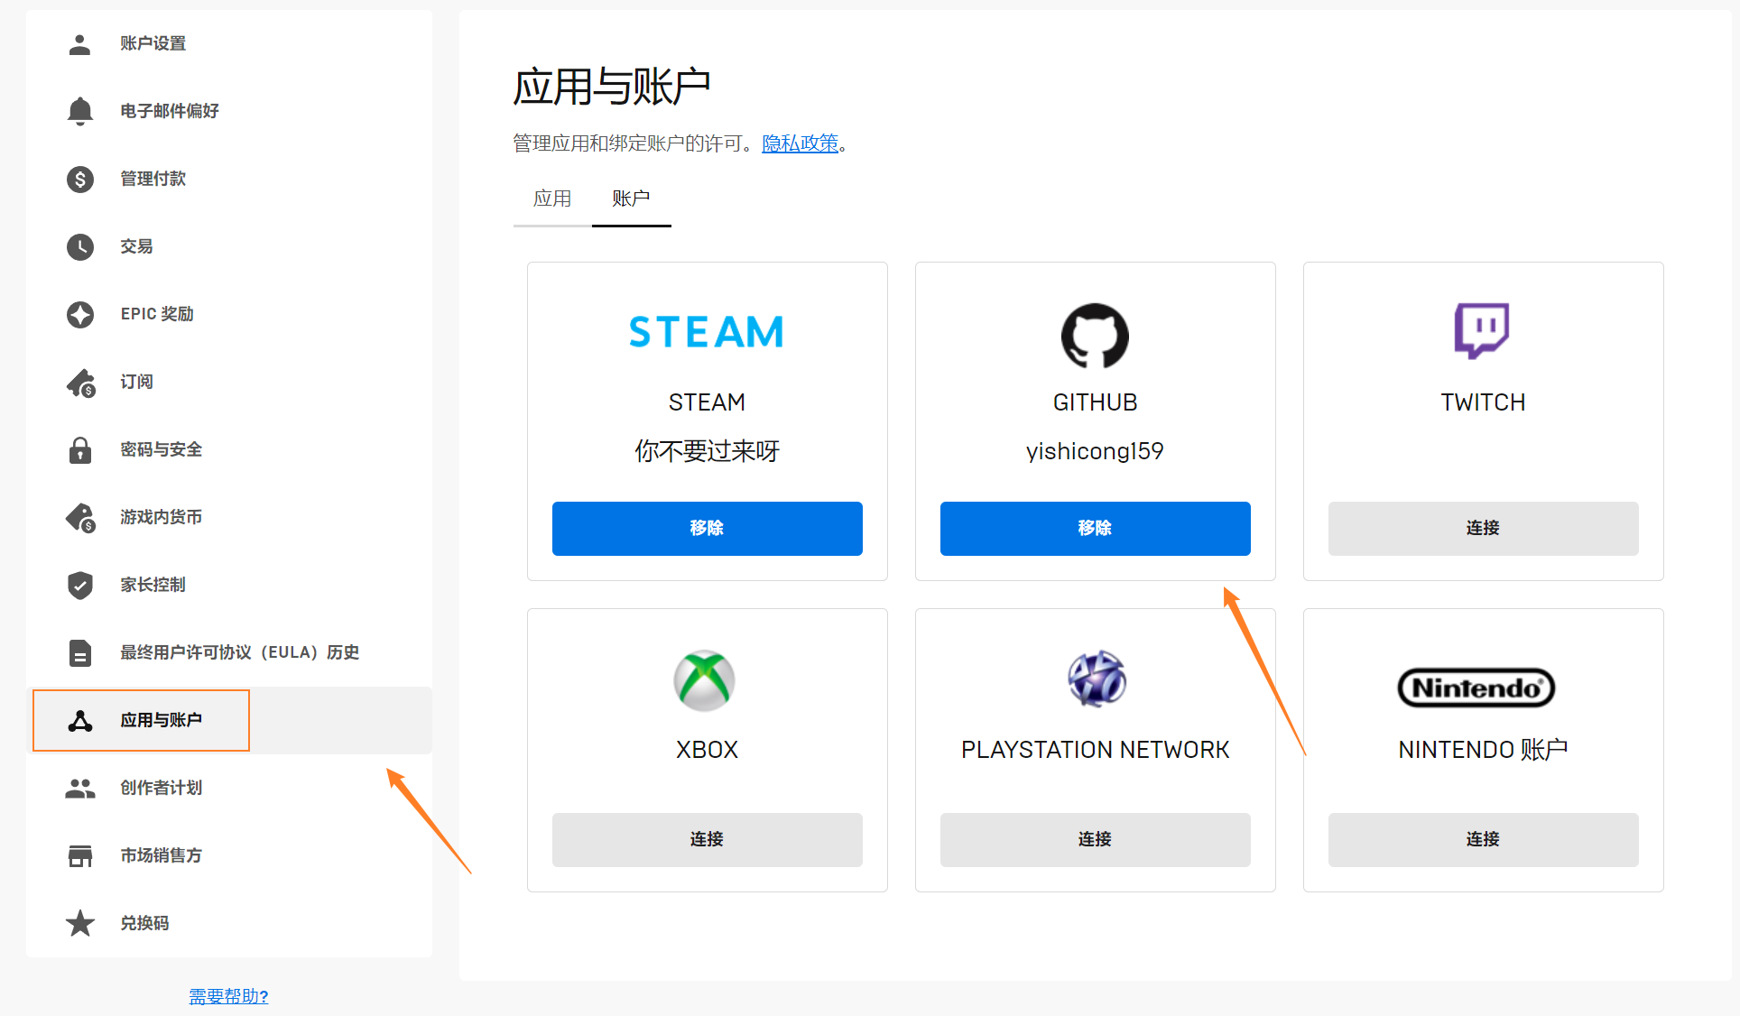Click the dollar icon for 管理付款

[79, 179]
